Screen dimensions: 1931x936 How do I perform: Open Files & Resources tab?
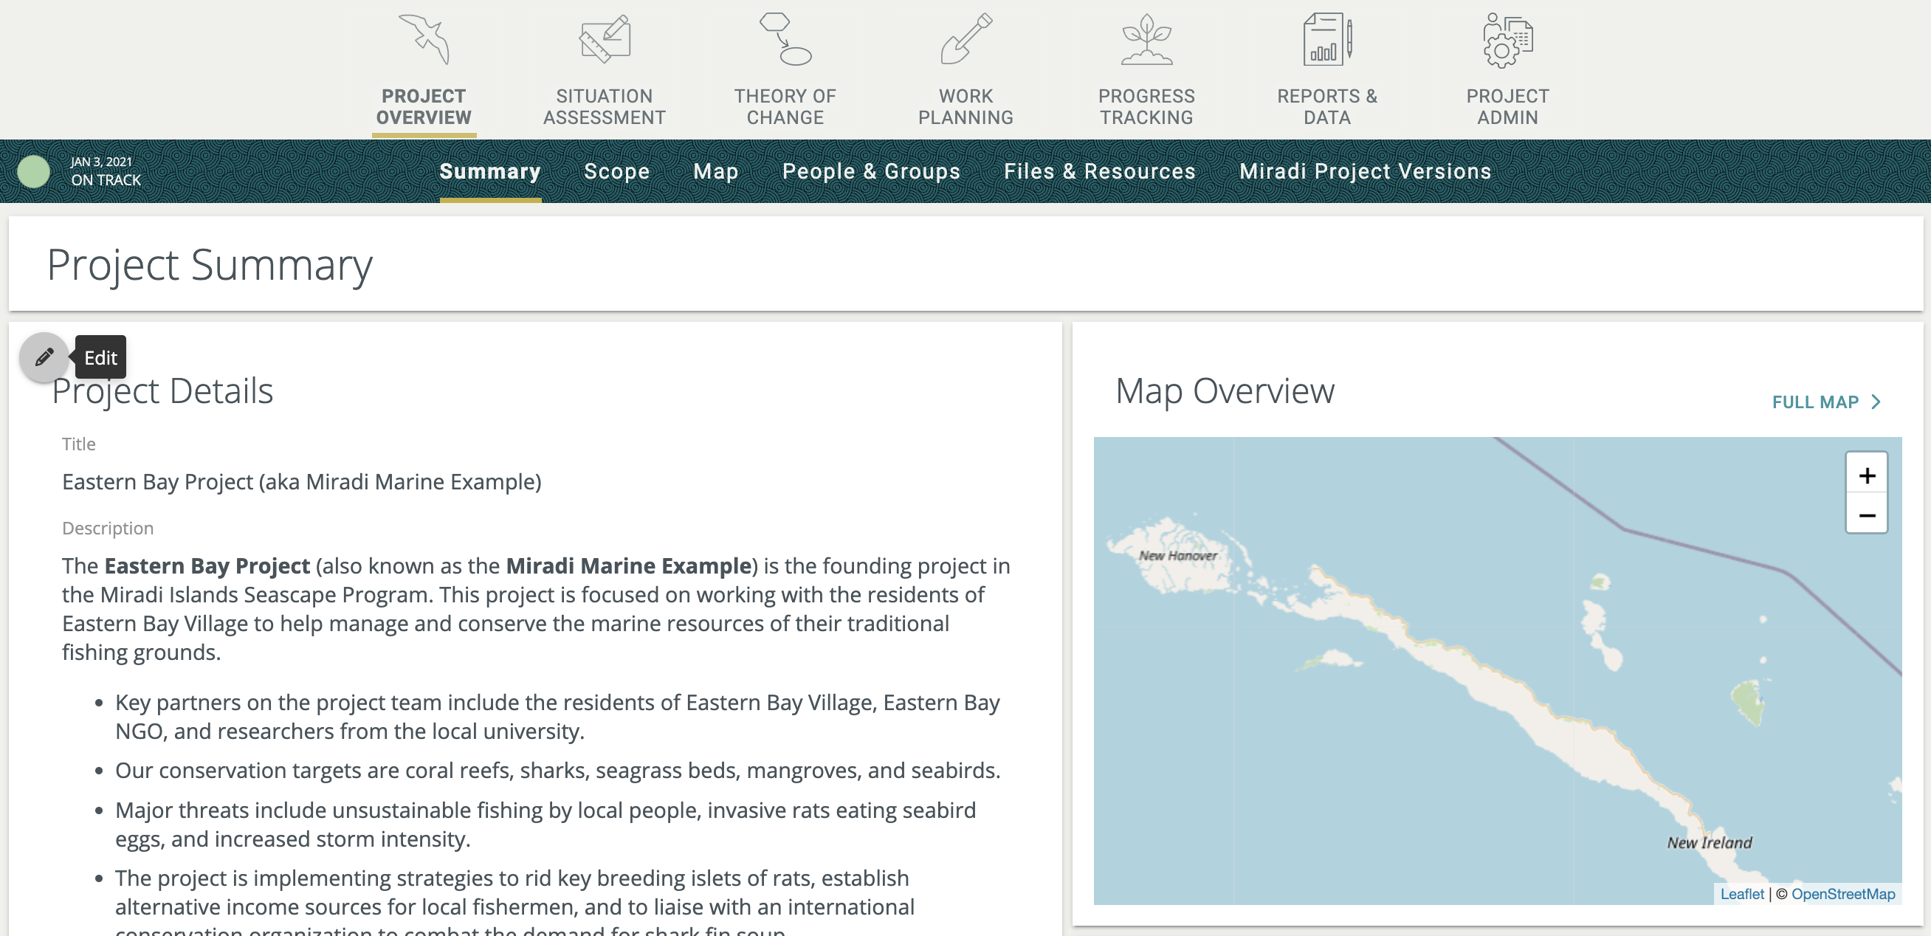(1099, 171)
